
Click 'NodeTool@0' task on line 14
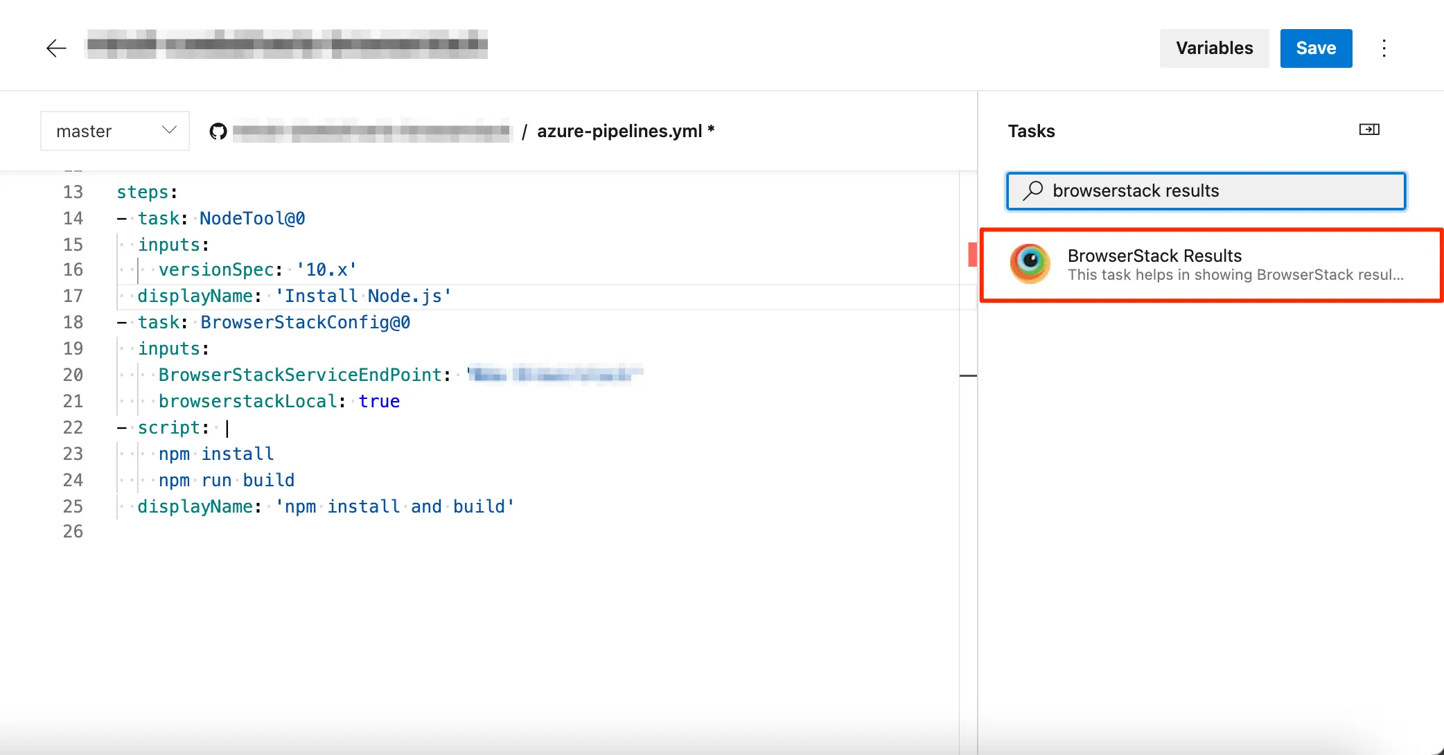[x=252, y=218]
